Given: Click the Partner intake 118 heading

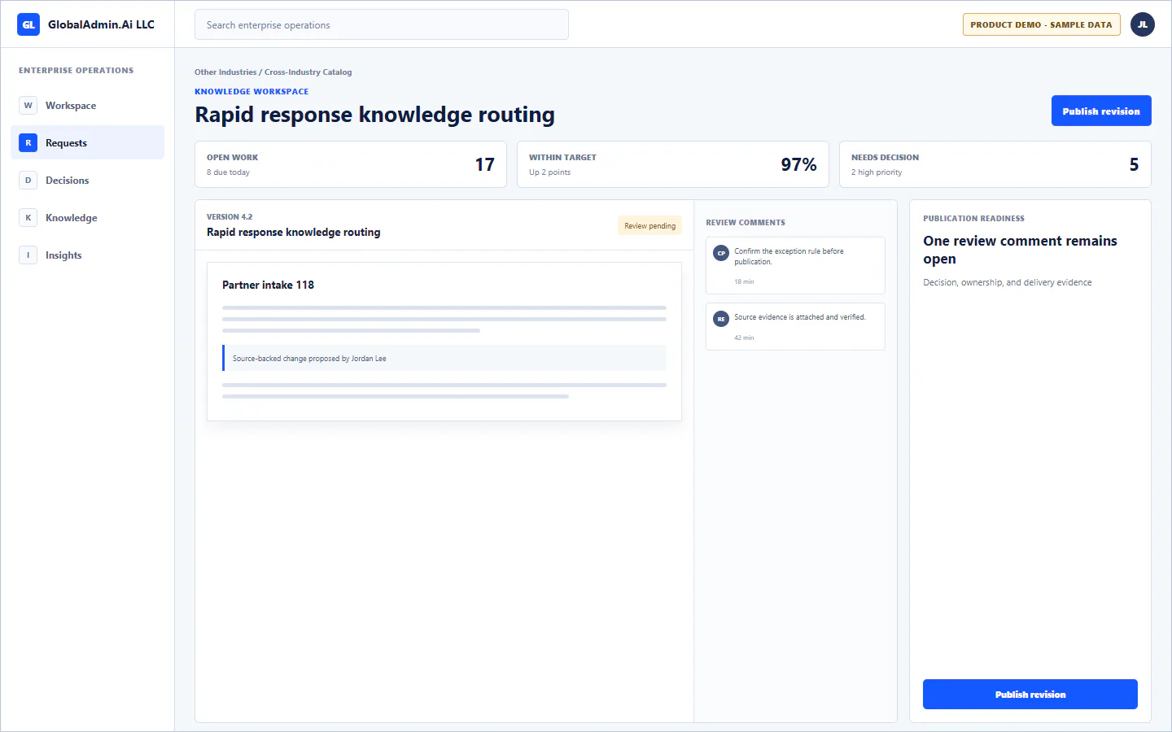Looking at the screenshot, I should click(269, 285).
